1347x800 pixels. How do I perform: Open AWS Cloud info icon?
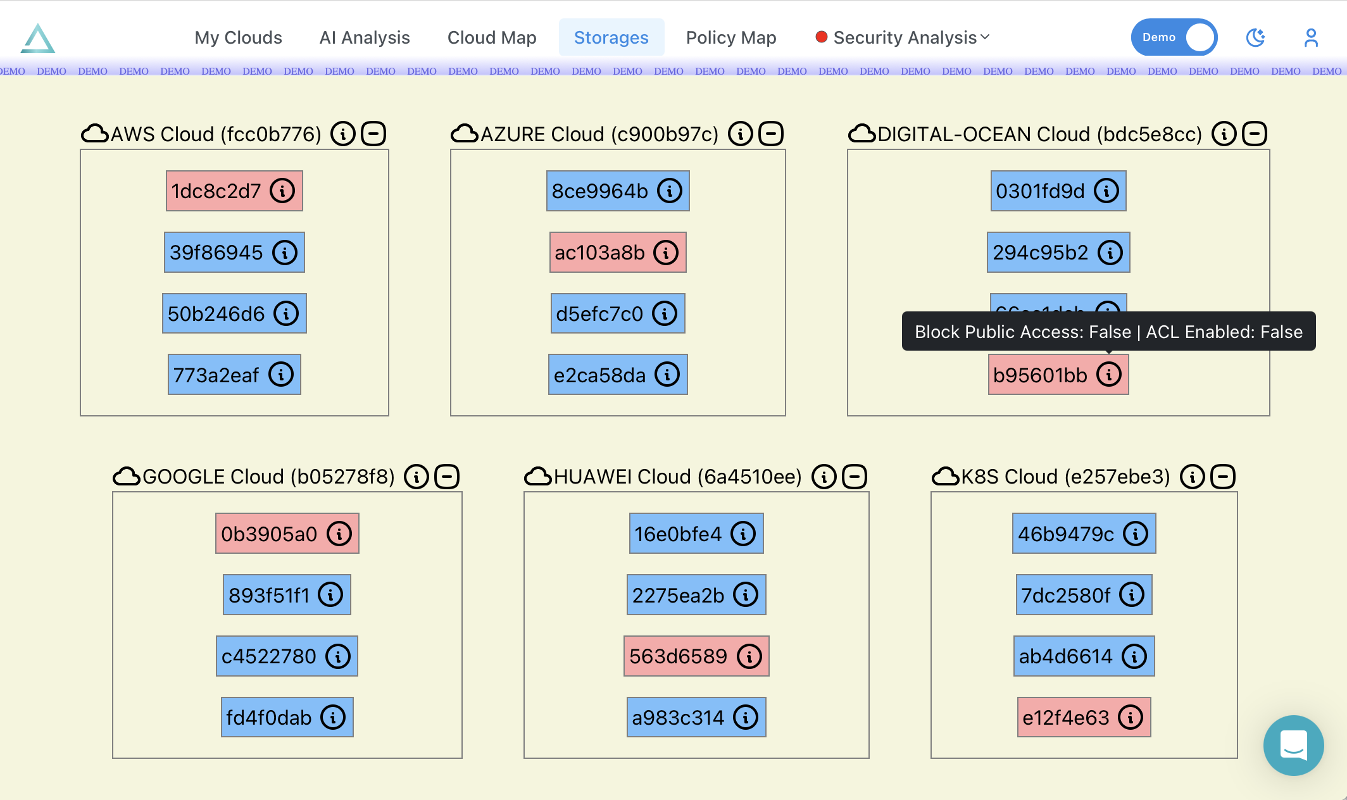tap(343, 134)
